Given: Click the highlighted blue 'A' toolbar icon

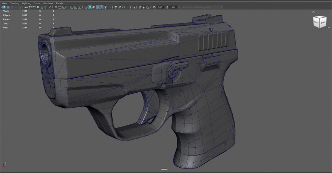Looking at the screenshot, I should pyautogui.click(x=4, y=7).
